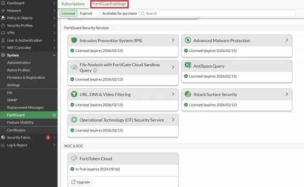
Task: Open the HA menu item
Action: pyautogui.click(x=10, y=92)
